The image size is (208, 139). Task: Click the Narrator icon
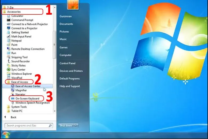[13, 94]
